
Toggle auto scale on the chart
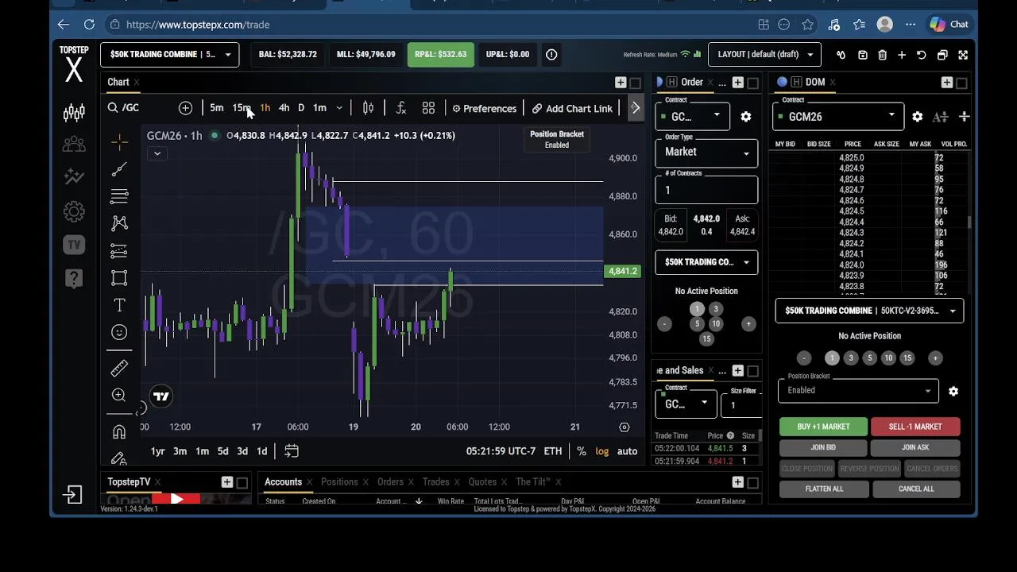[627, 451]
